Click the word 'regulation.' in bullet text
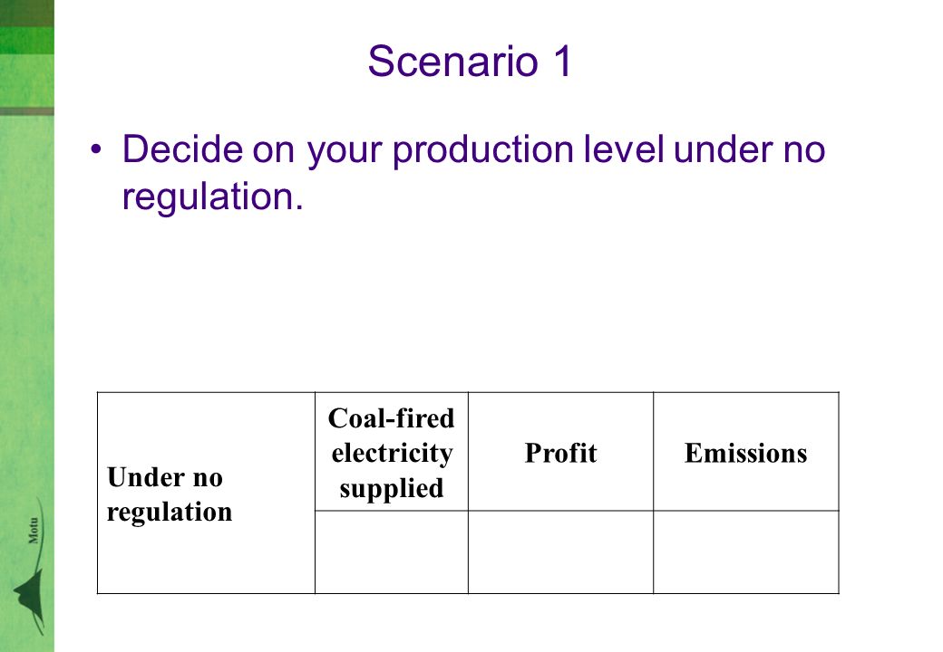Screen dimensions: 943x652 (x=212, y=197)
